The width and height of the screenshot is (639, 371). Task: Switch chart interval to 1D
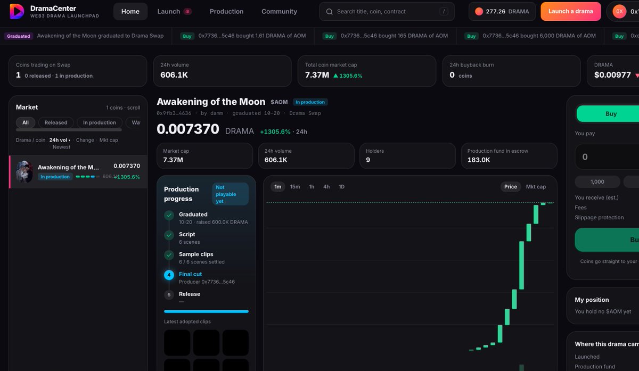(x=342, y=187)
